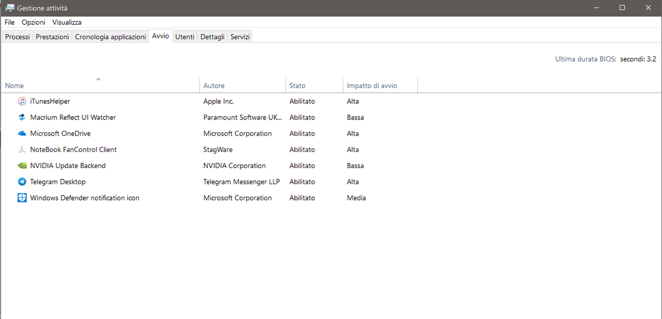Sort by the Nome column header
This screenshot has width=662, height=319.
pyautogui.click(x=101, y=85)
